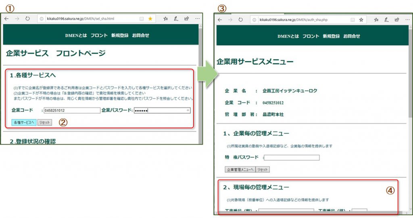
Task: Open the favorites hub icon in the left browser
Action: [165, 19]
